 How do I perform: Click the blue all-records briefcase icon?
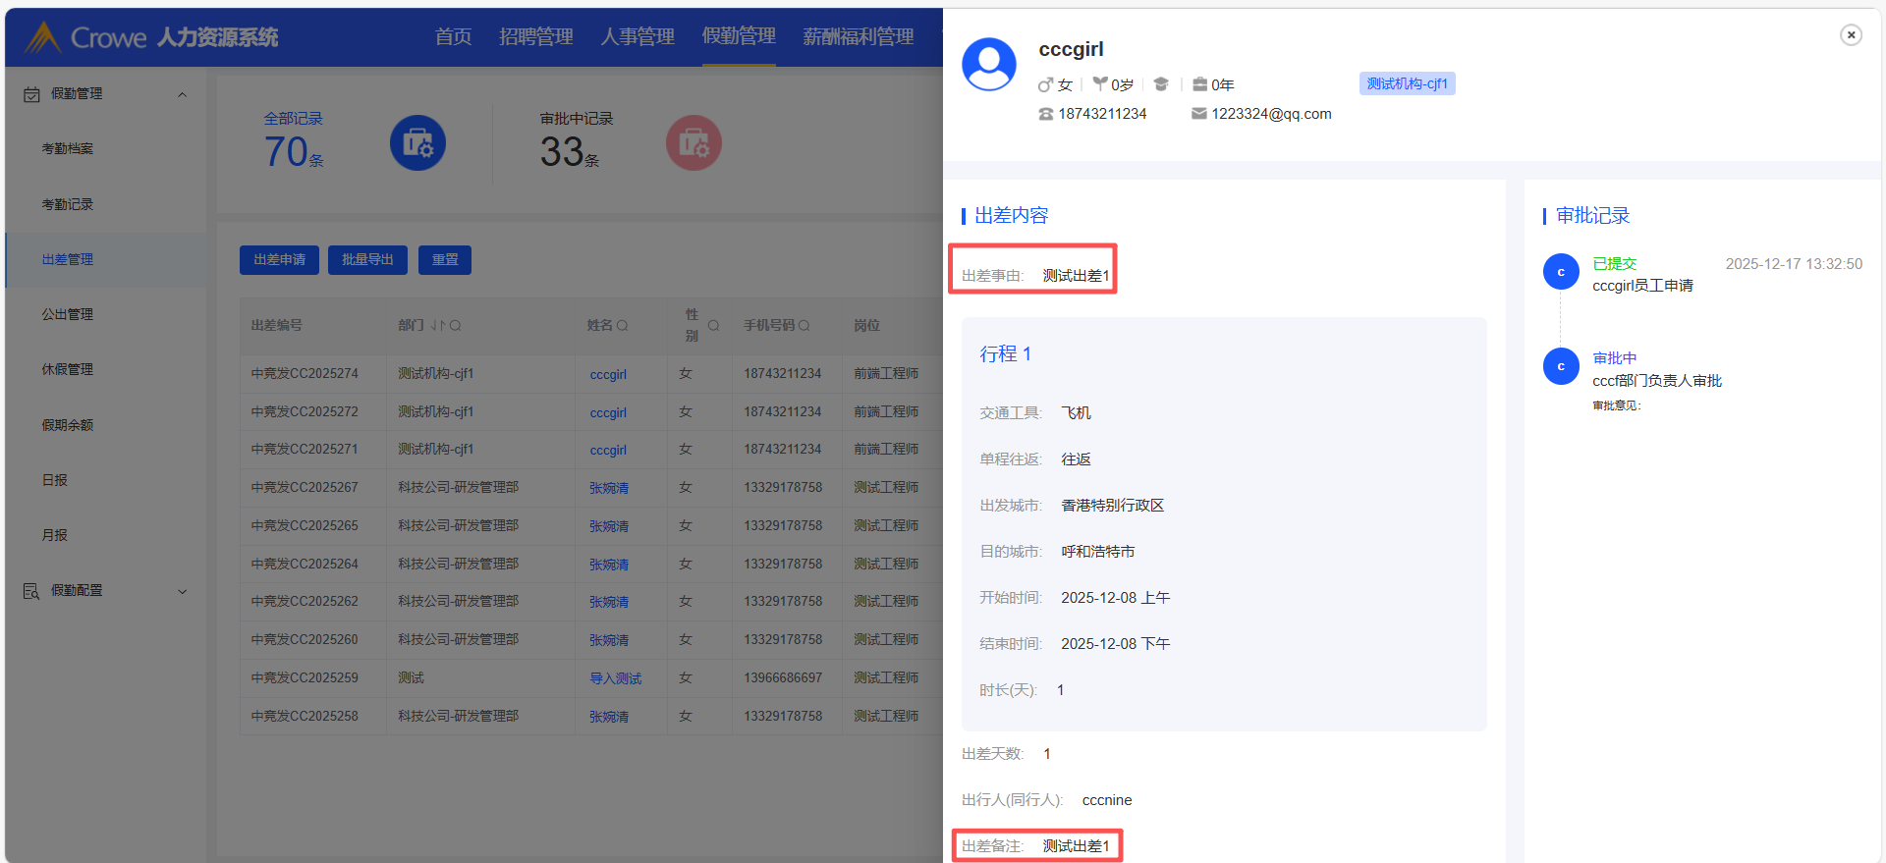coord(417,143)
